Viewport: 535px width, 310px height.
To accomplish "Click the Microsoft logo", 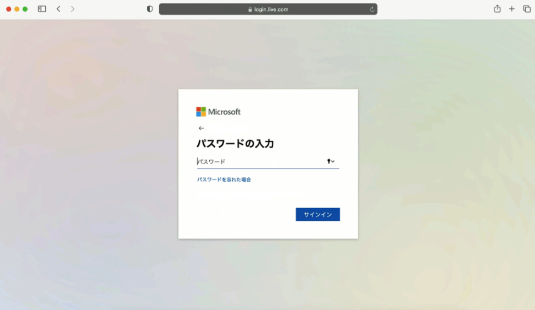I will pos(219,112).
